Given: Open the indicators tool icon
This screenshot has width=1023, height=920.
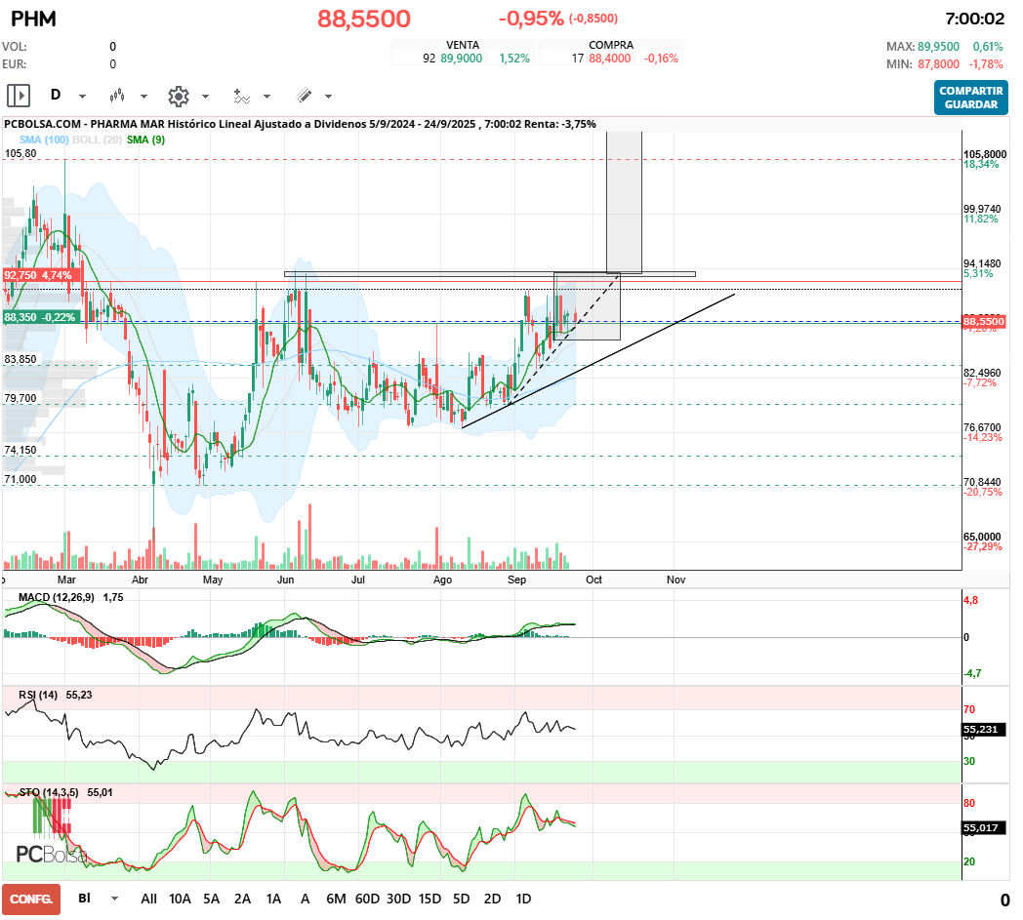Looking at the screenshot, I should [241, 97].
